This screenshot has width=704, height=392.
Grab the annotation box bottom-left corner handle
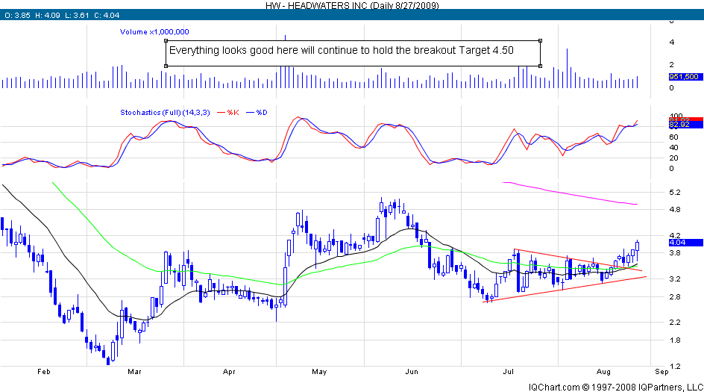point(166,66)
